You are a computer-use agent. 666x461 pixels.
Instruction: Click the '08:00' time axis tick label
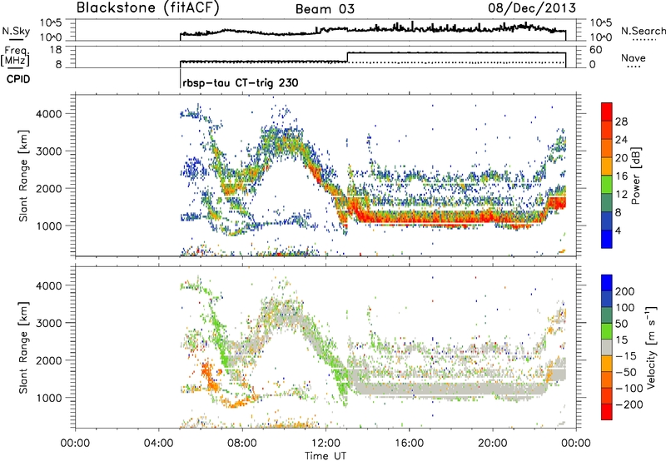(242, 444)
